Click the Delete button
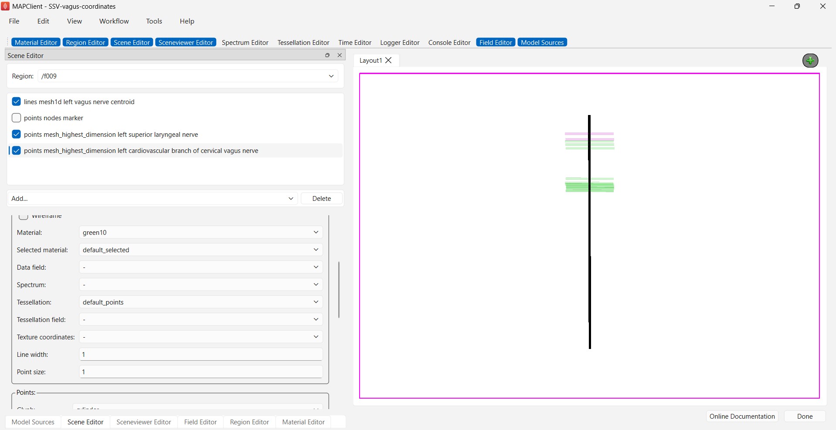836x430 pixels. (x=322, y=198)
